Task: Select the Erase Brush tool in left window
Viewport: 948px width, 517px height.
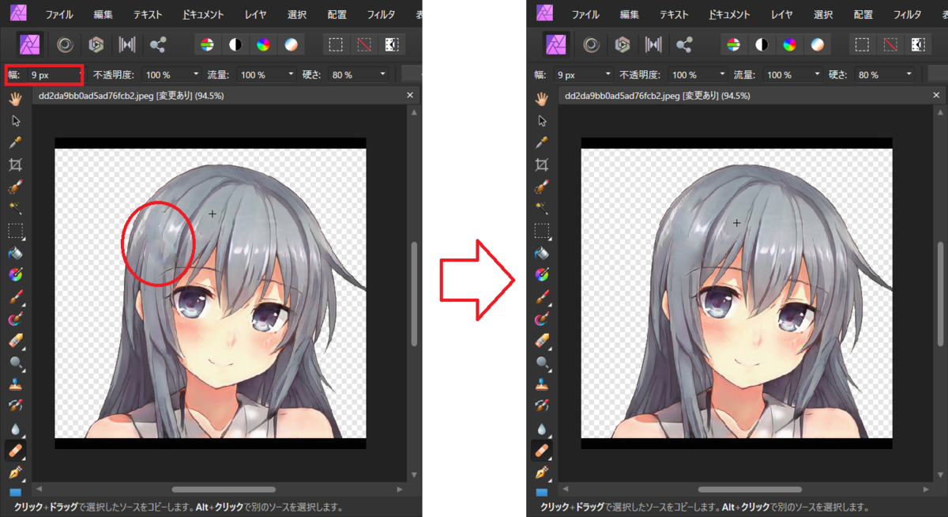Action: (x=15, y=341)
